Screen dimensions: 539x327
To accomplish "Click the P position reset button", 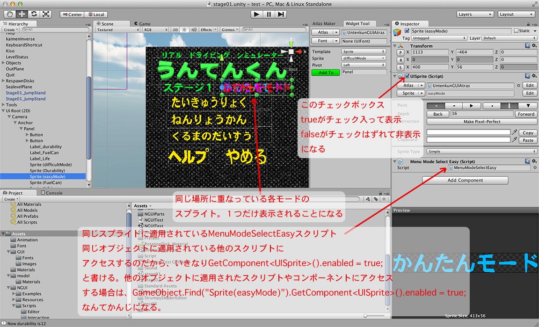I will click(400, 52).
